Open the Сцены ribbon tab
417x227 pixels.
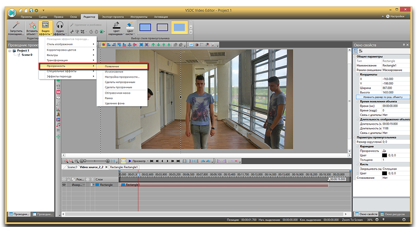pos(43,17)
